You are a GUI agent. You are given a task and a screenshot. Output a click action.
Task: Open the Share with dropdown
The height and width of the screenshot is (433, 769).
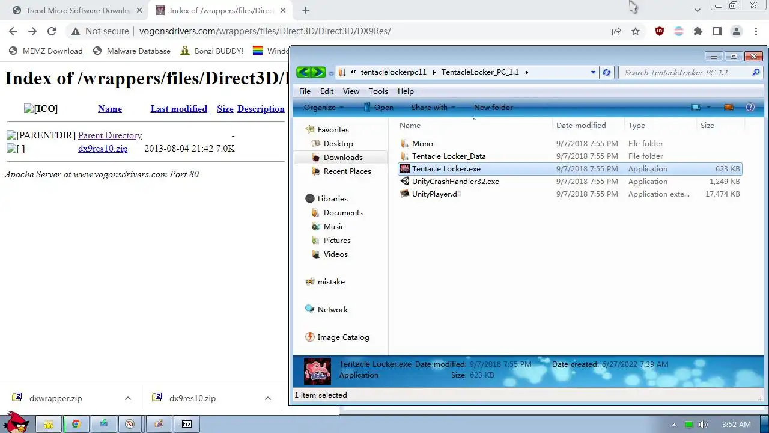point(433,108)
